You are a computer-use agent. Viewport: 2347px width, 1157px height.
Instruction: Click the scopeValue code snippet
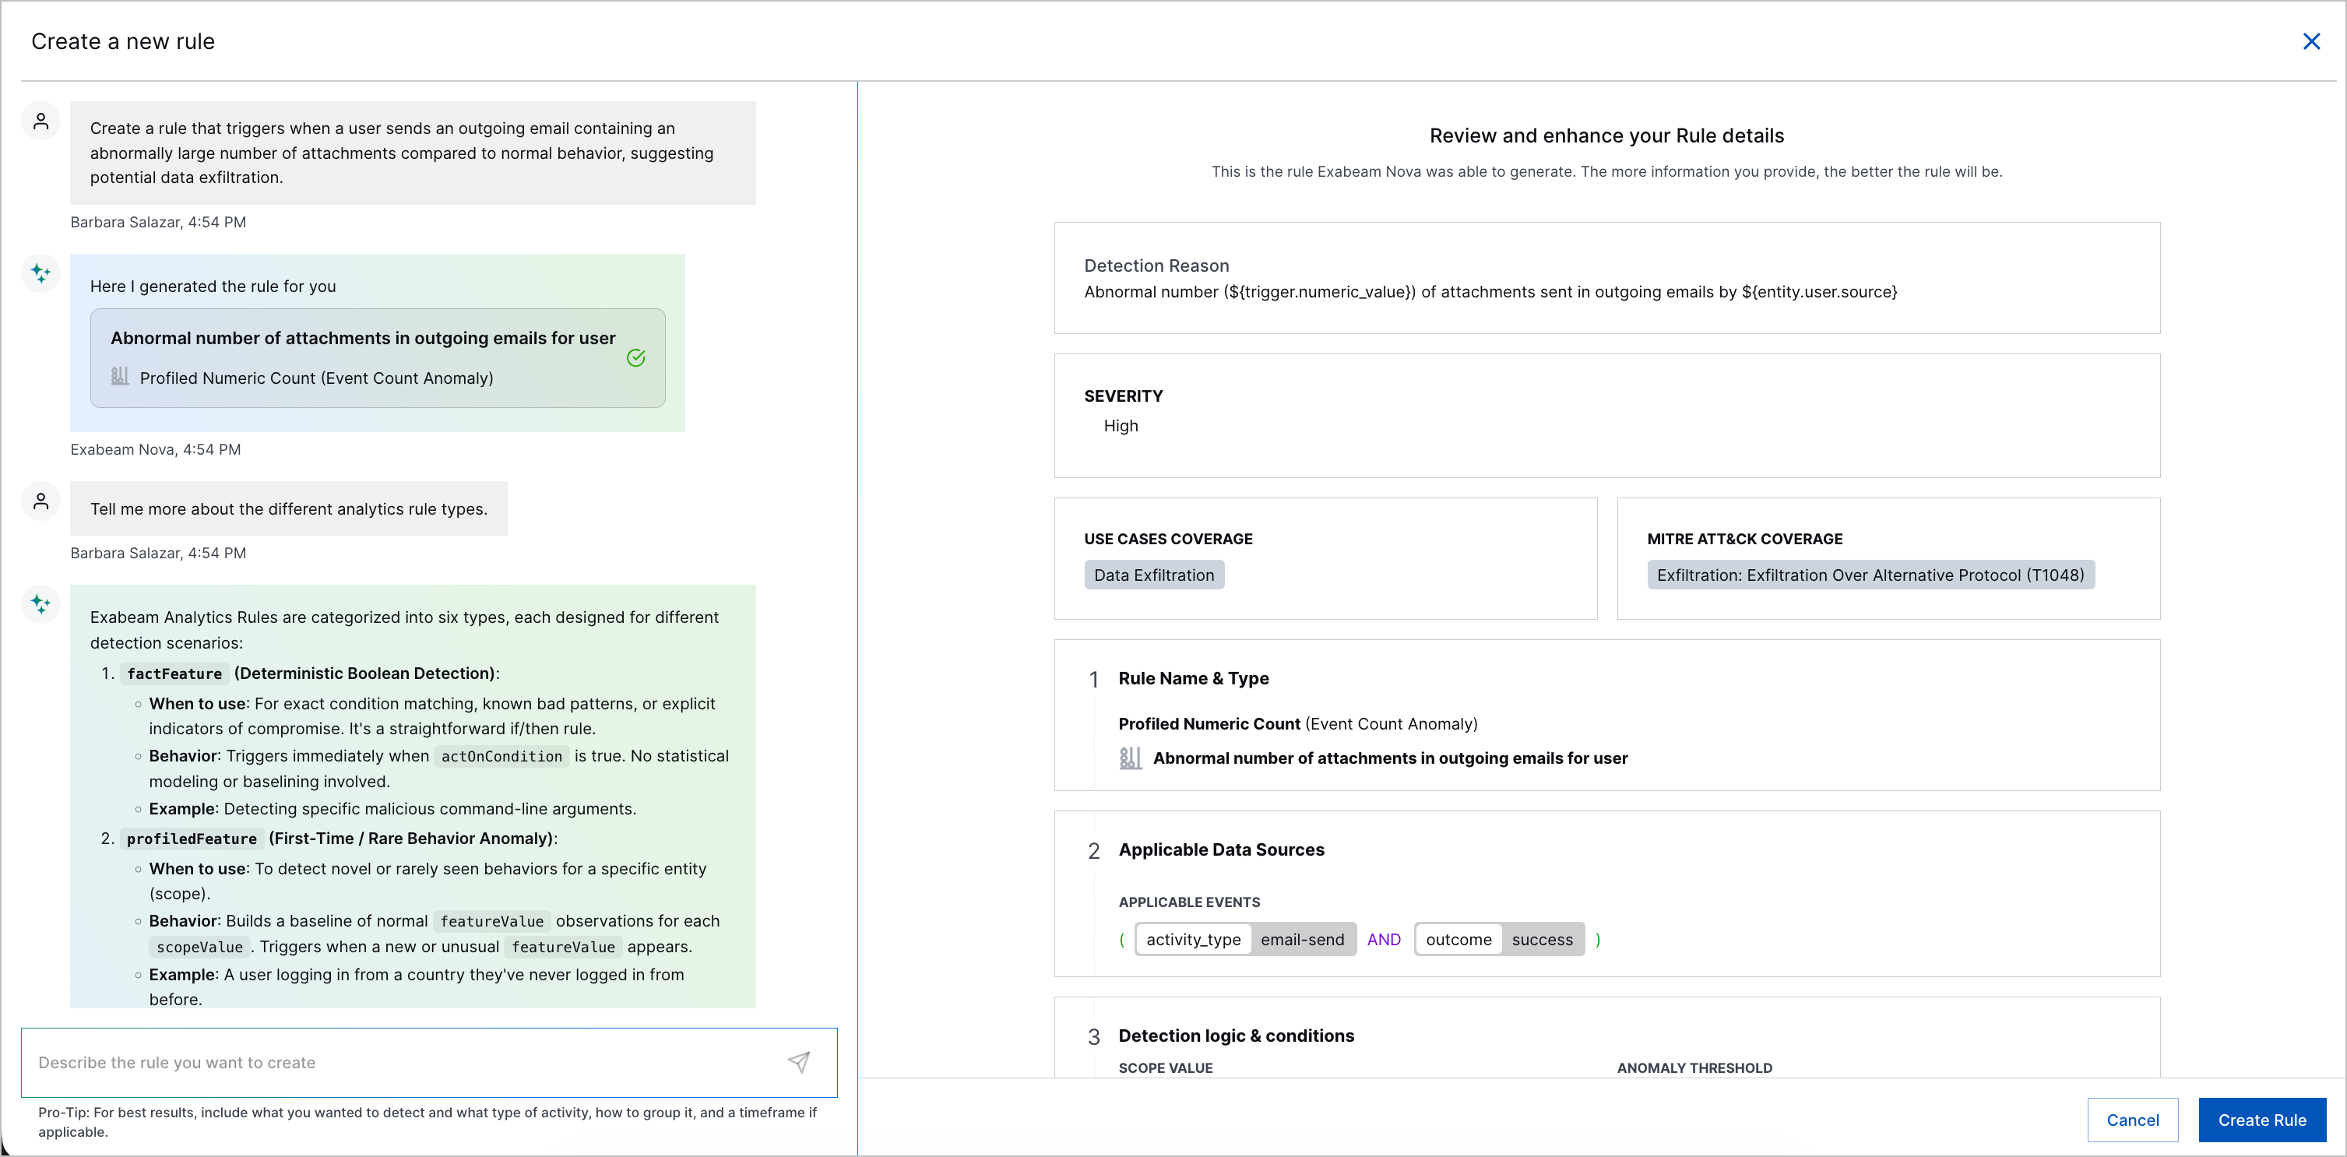[199, 947]
